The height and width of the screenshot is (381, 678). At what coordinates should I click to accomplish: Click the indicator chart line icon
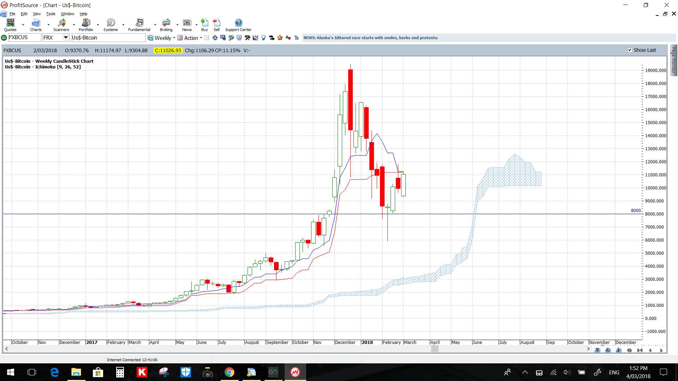255,38
